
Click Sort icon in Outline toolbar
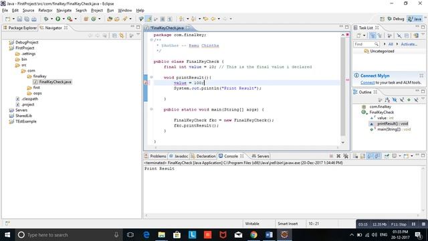387,100
